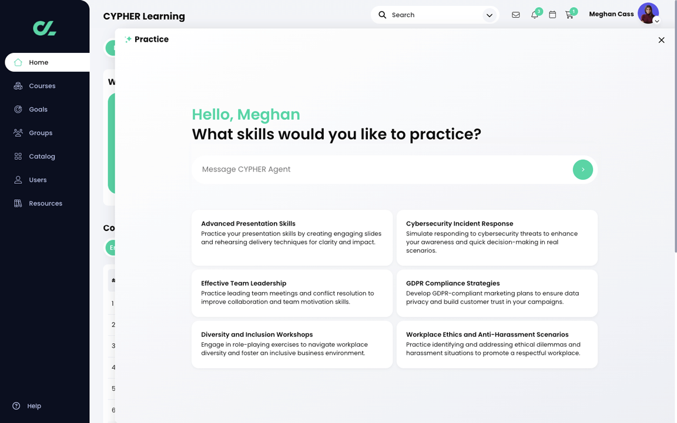Close the Practice panel
Image resolution: width=677 pixels, height=423 pixels.
pos(661,40)
